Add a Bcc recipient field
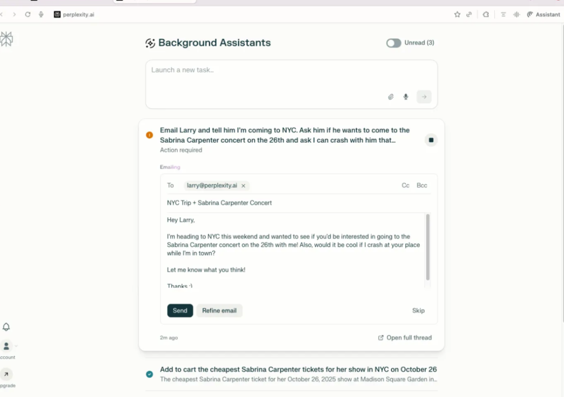 [421, 185]
